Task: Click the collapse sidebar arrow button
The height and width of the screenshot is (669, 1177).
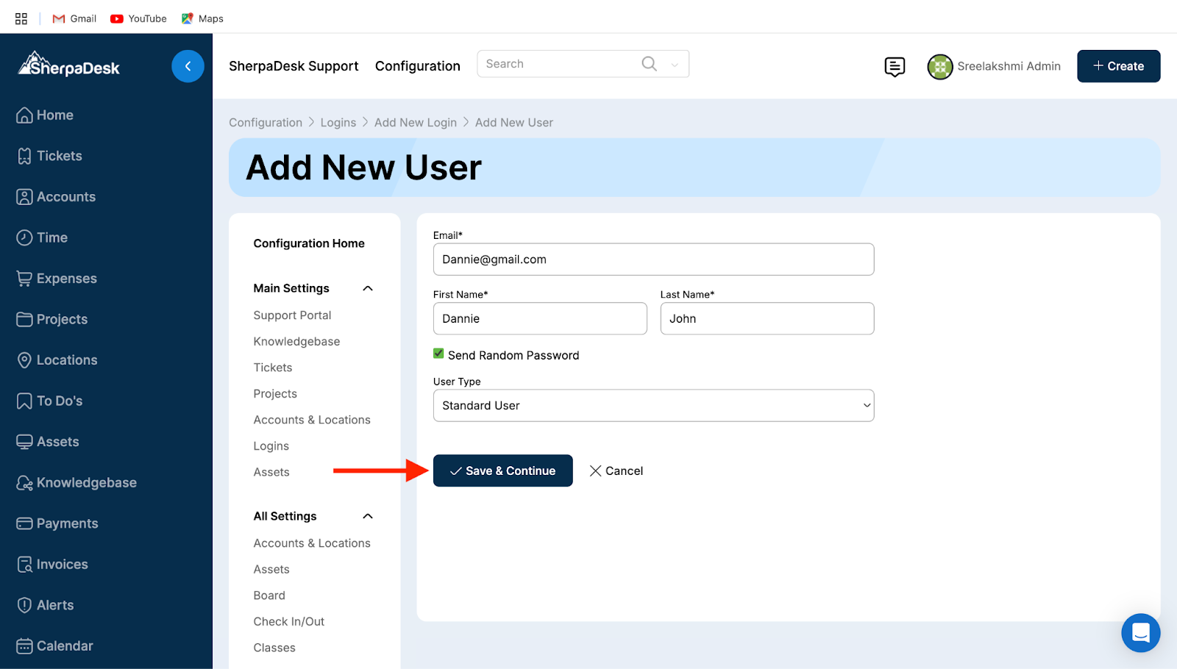Action: click(x=188, y=66)
